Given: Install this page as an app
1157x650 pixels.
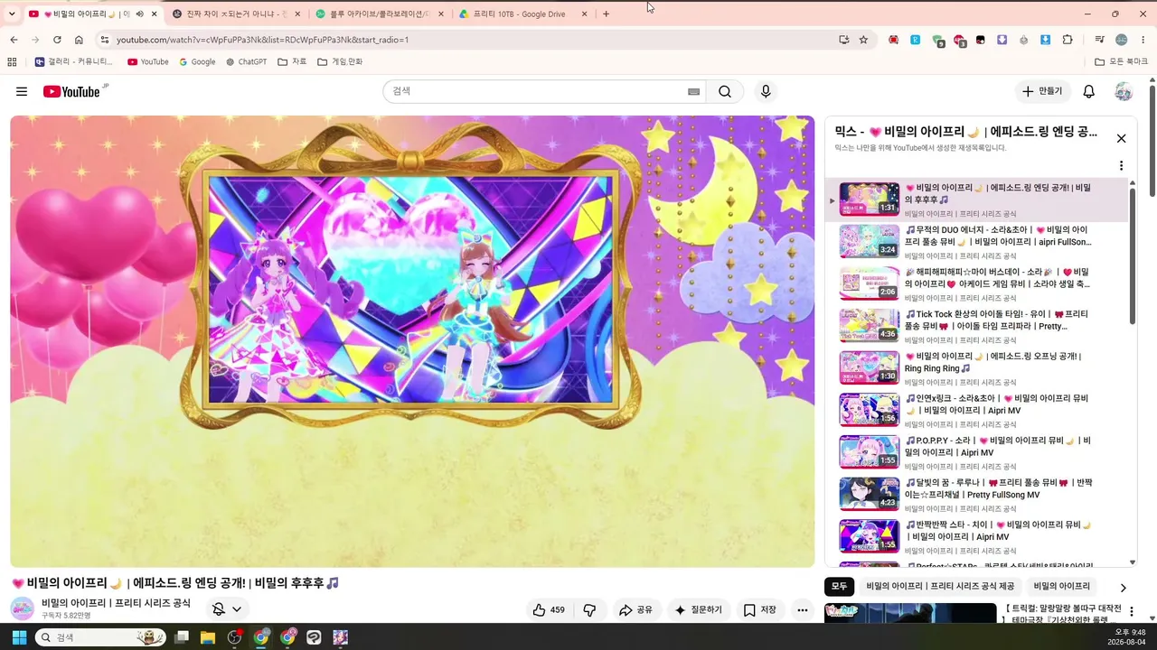Looking at the screenshot, I should [x=843, y=40].
